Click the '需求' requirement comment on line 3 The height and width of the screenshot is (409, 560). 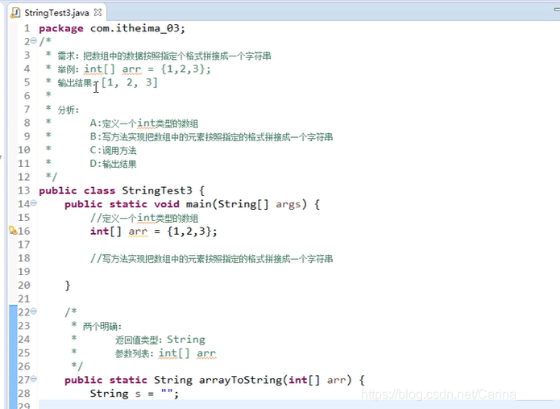click(164, 56)
